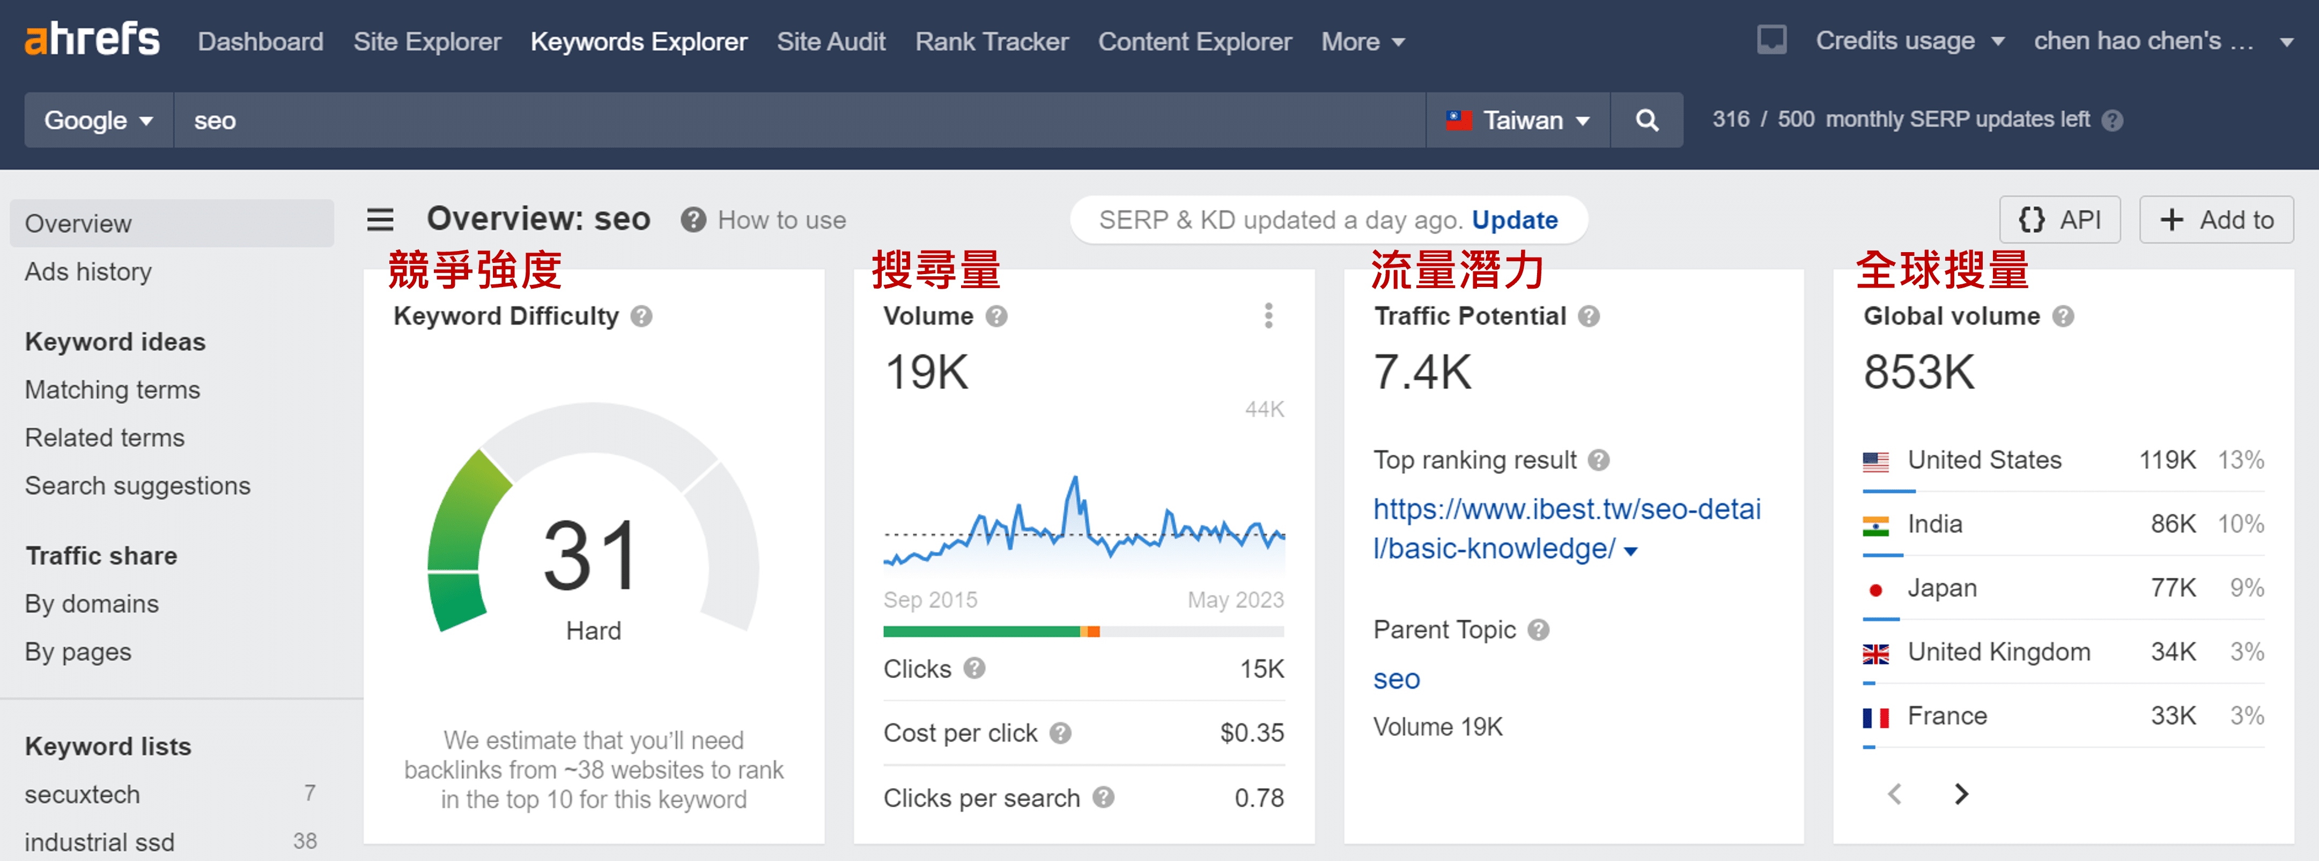Image resolution: width=2319 pixels, height=861 pixels.
Task: Click Global volume help icon
Action: [2063, 316]
